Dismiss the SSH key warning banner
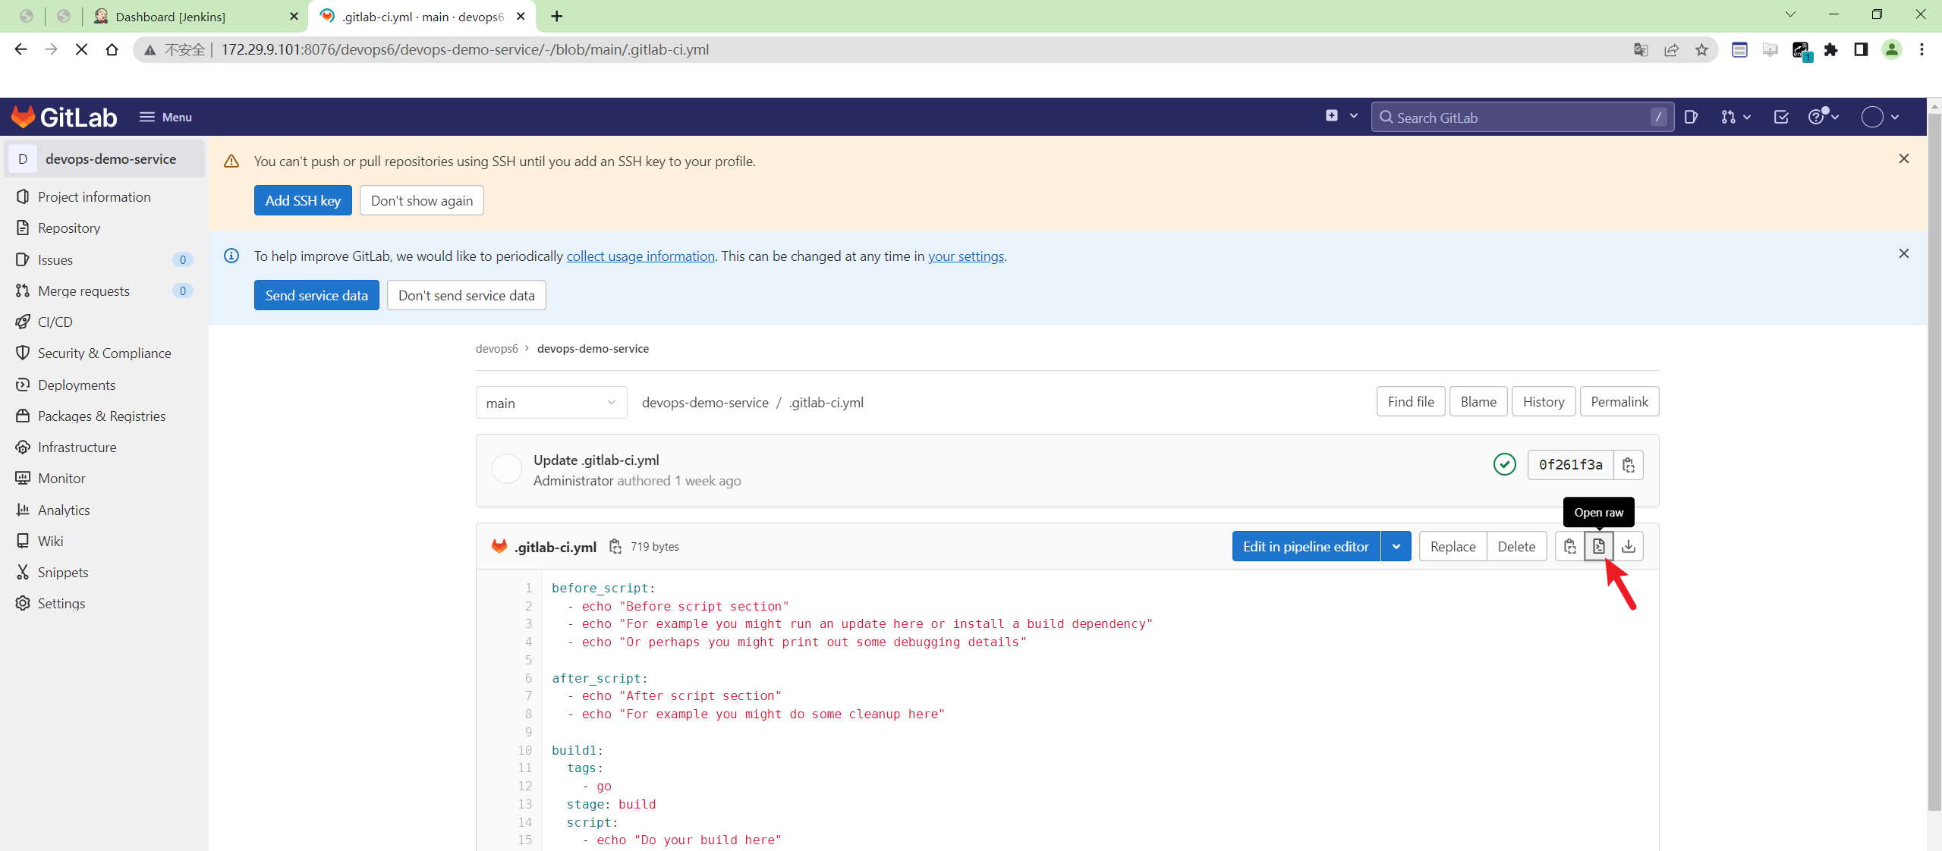 pyautogui.click(x=1904, y=159)
